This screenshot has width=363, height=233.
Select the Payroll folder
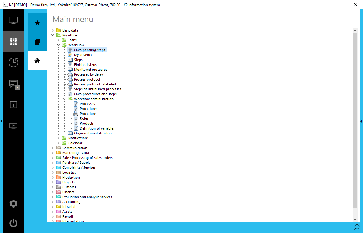click(68, 216)
